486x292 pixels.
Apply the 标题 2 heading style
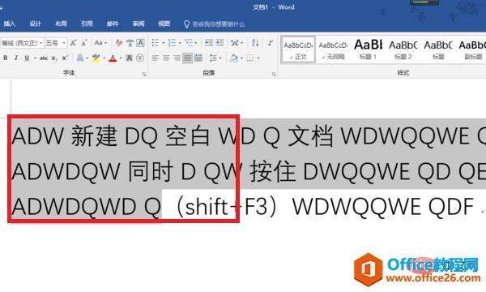[403, 50]
